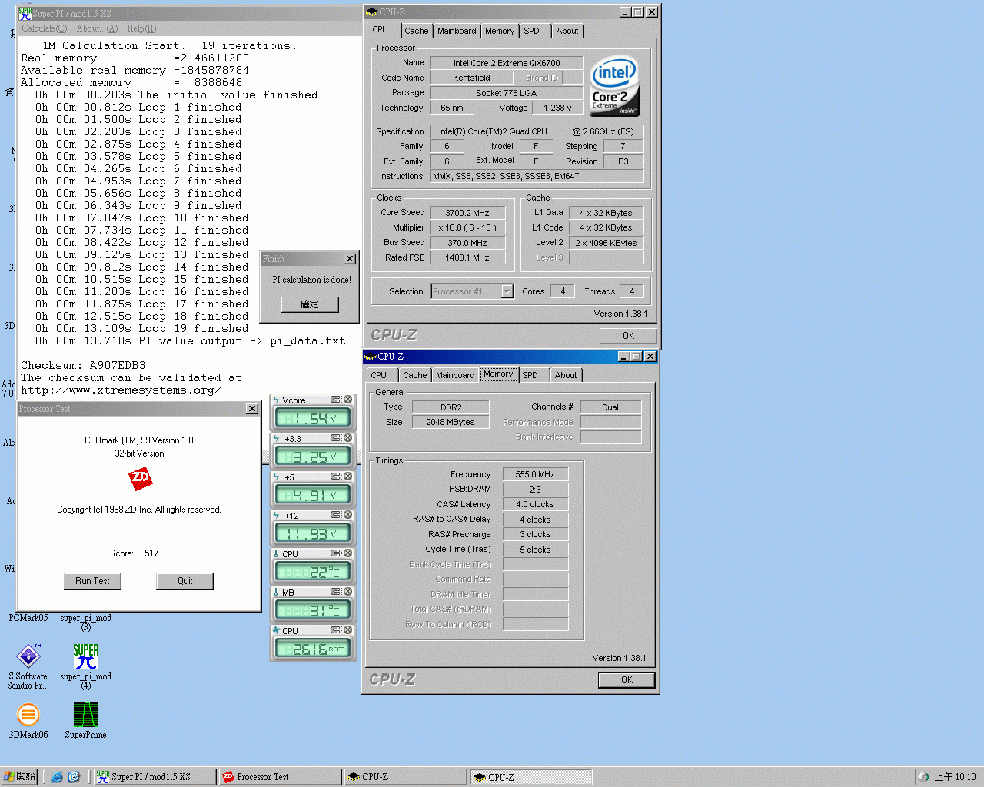Click the Voltage value 1.238 v
This screenshot has height=787, width=984.
click(x=557, y=108)
